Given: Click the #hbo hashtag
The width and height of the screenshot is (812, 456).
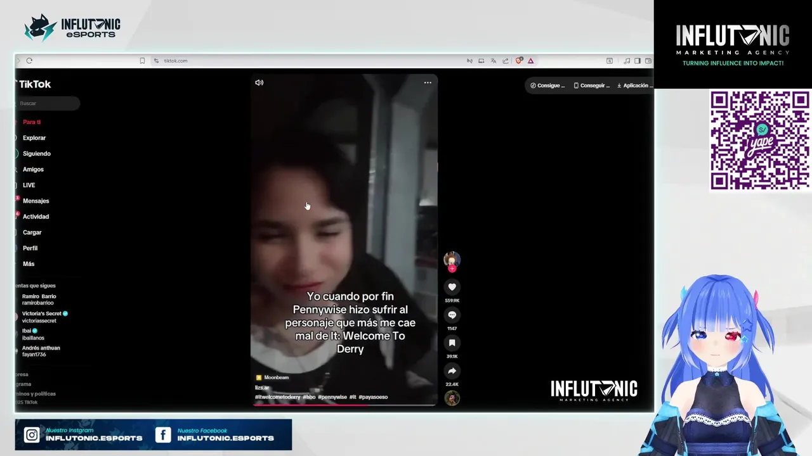Looking at the screenshot, I should click(309, 397).
